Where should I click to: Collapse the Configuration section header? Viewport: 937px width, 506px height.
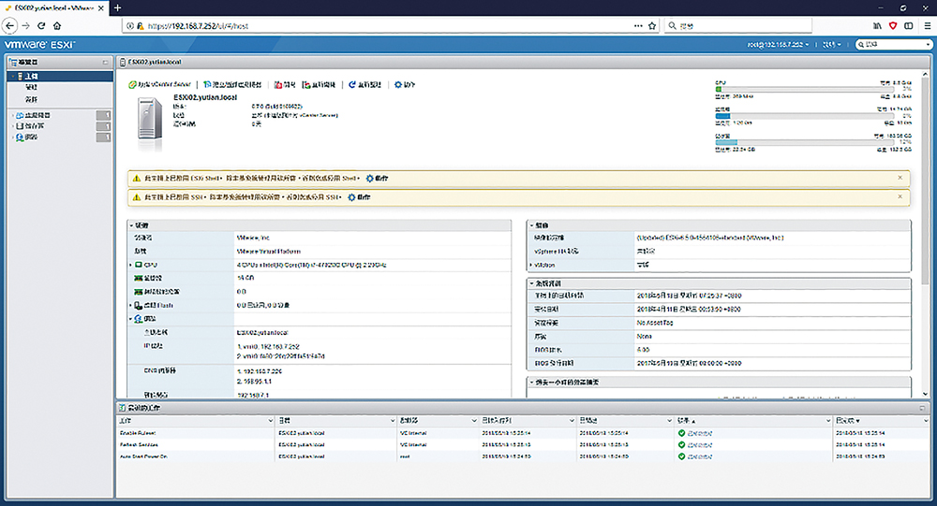[x=531, y=225]
